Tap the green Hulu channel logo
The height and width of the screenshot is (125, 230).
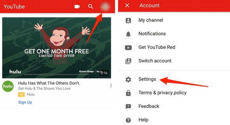coord(8,86)
